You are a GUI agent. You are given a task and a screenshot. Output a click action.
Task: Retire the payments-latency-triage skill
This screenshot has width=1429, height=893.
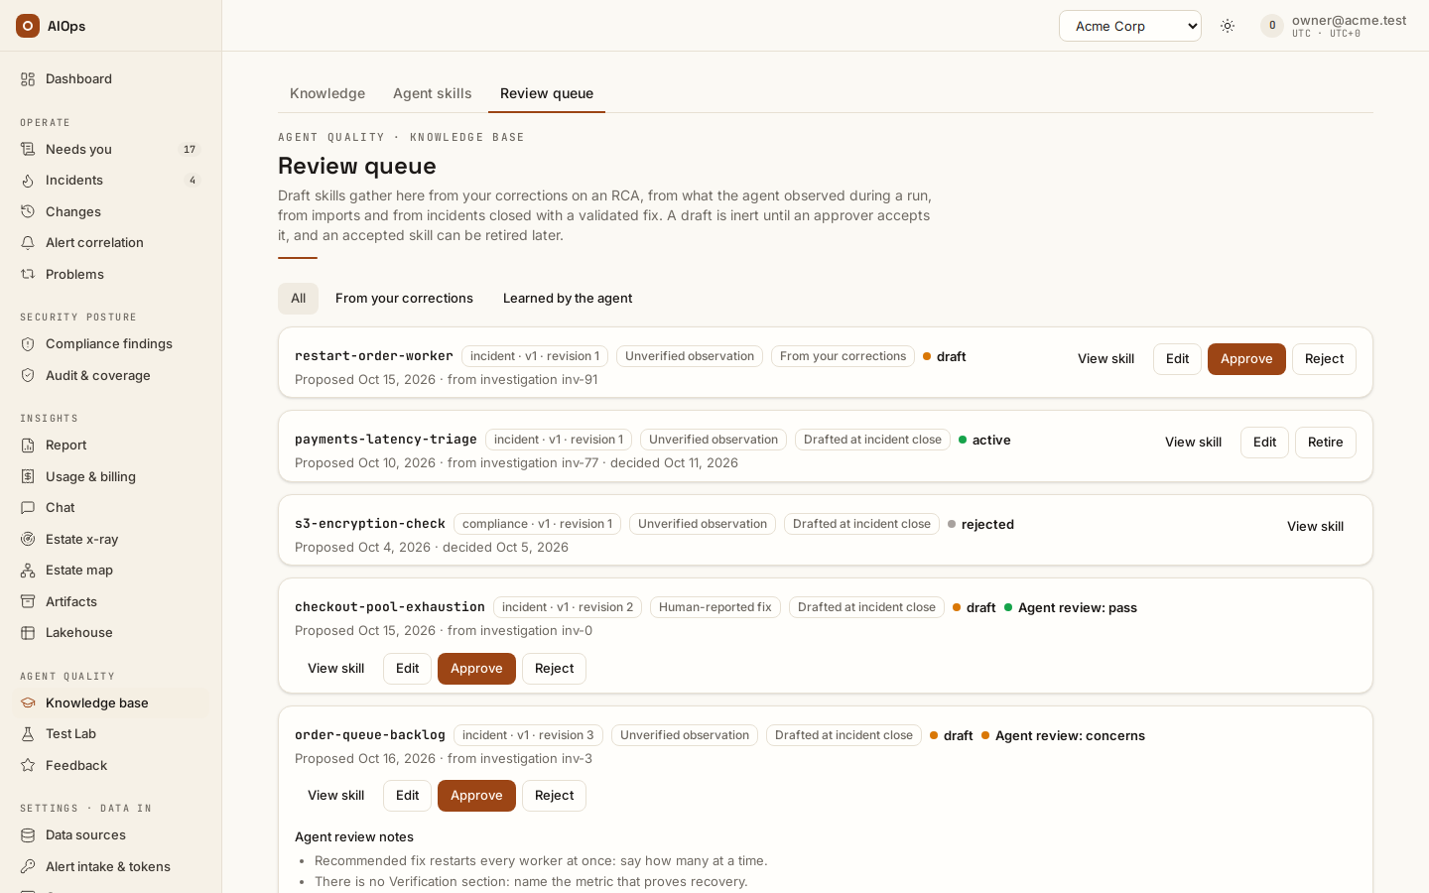[1326, 443]
